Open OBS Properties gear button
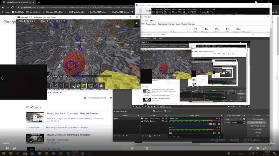This screenshot has width=279, height=156. [x=157, y=111]
